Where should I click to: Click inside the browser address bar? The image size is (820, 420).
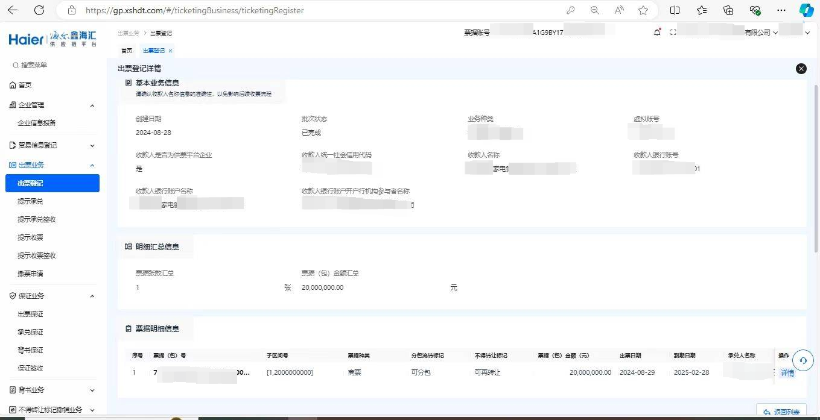[x=241, y=10]
